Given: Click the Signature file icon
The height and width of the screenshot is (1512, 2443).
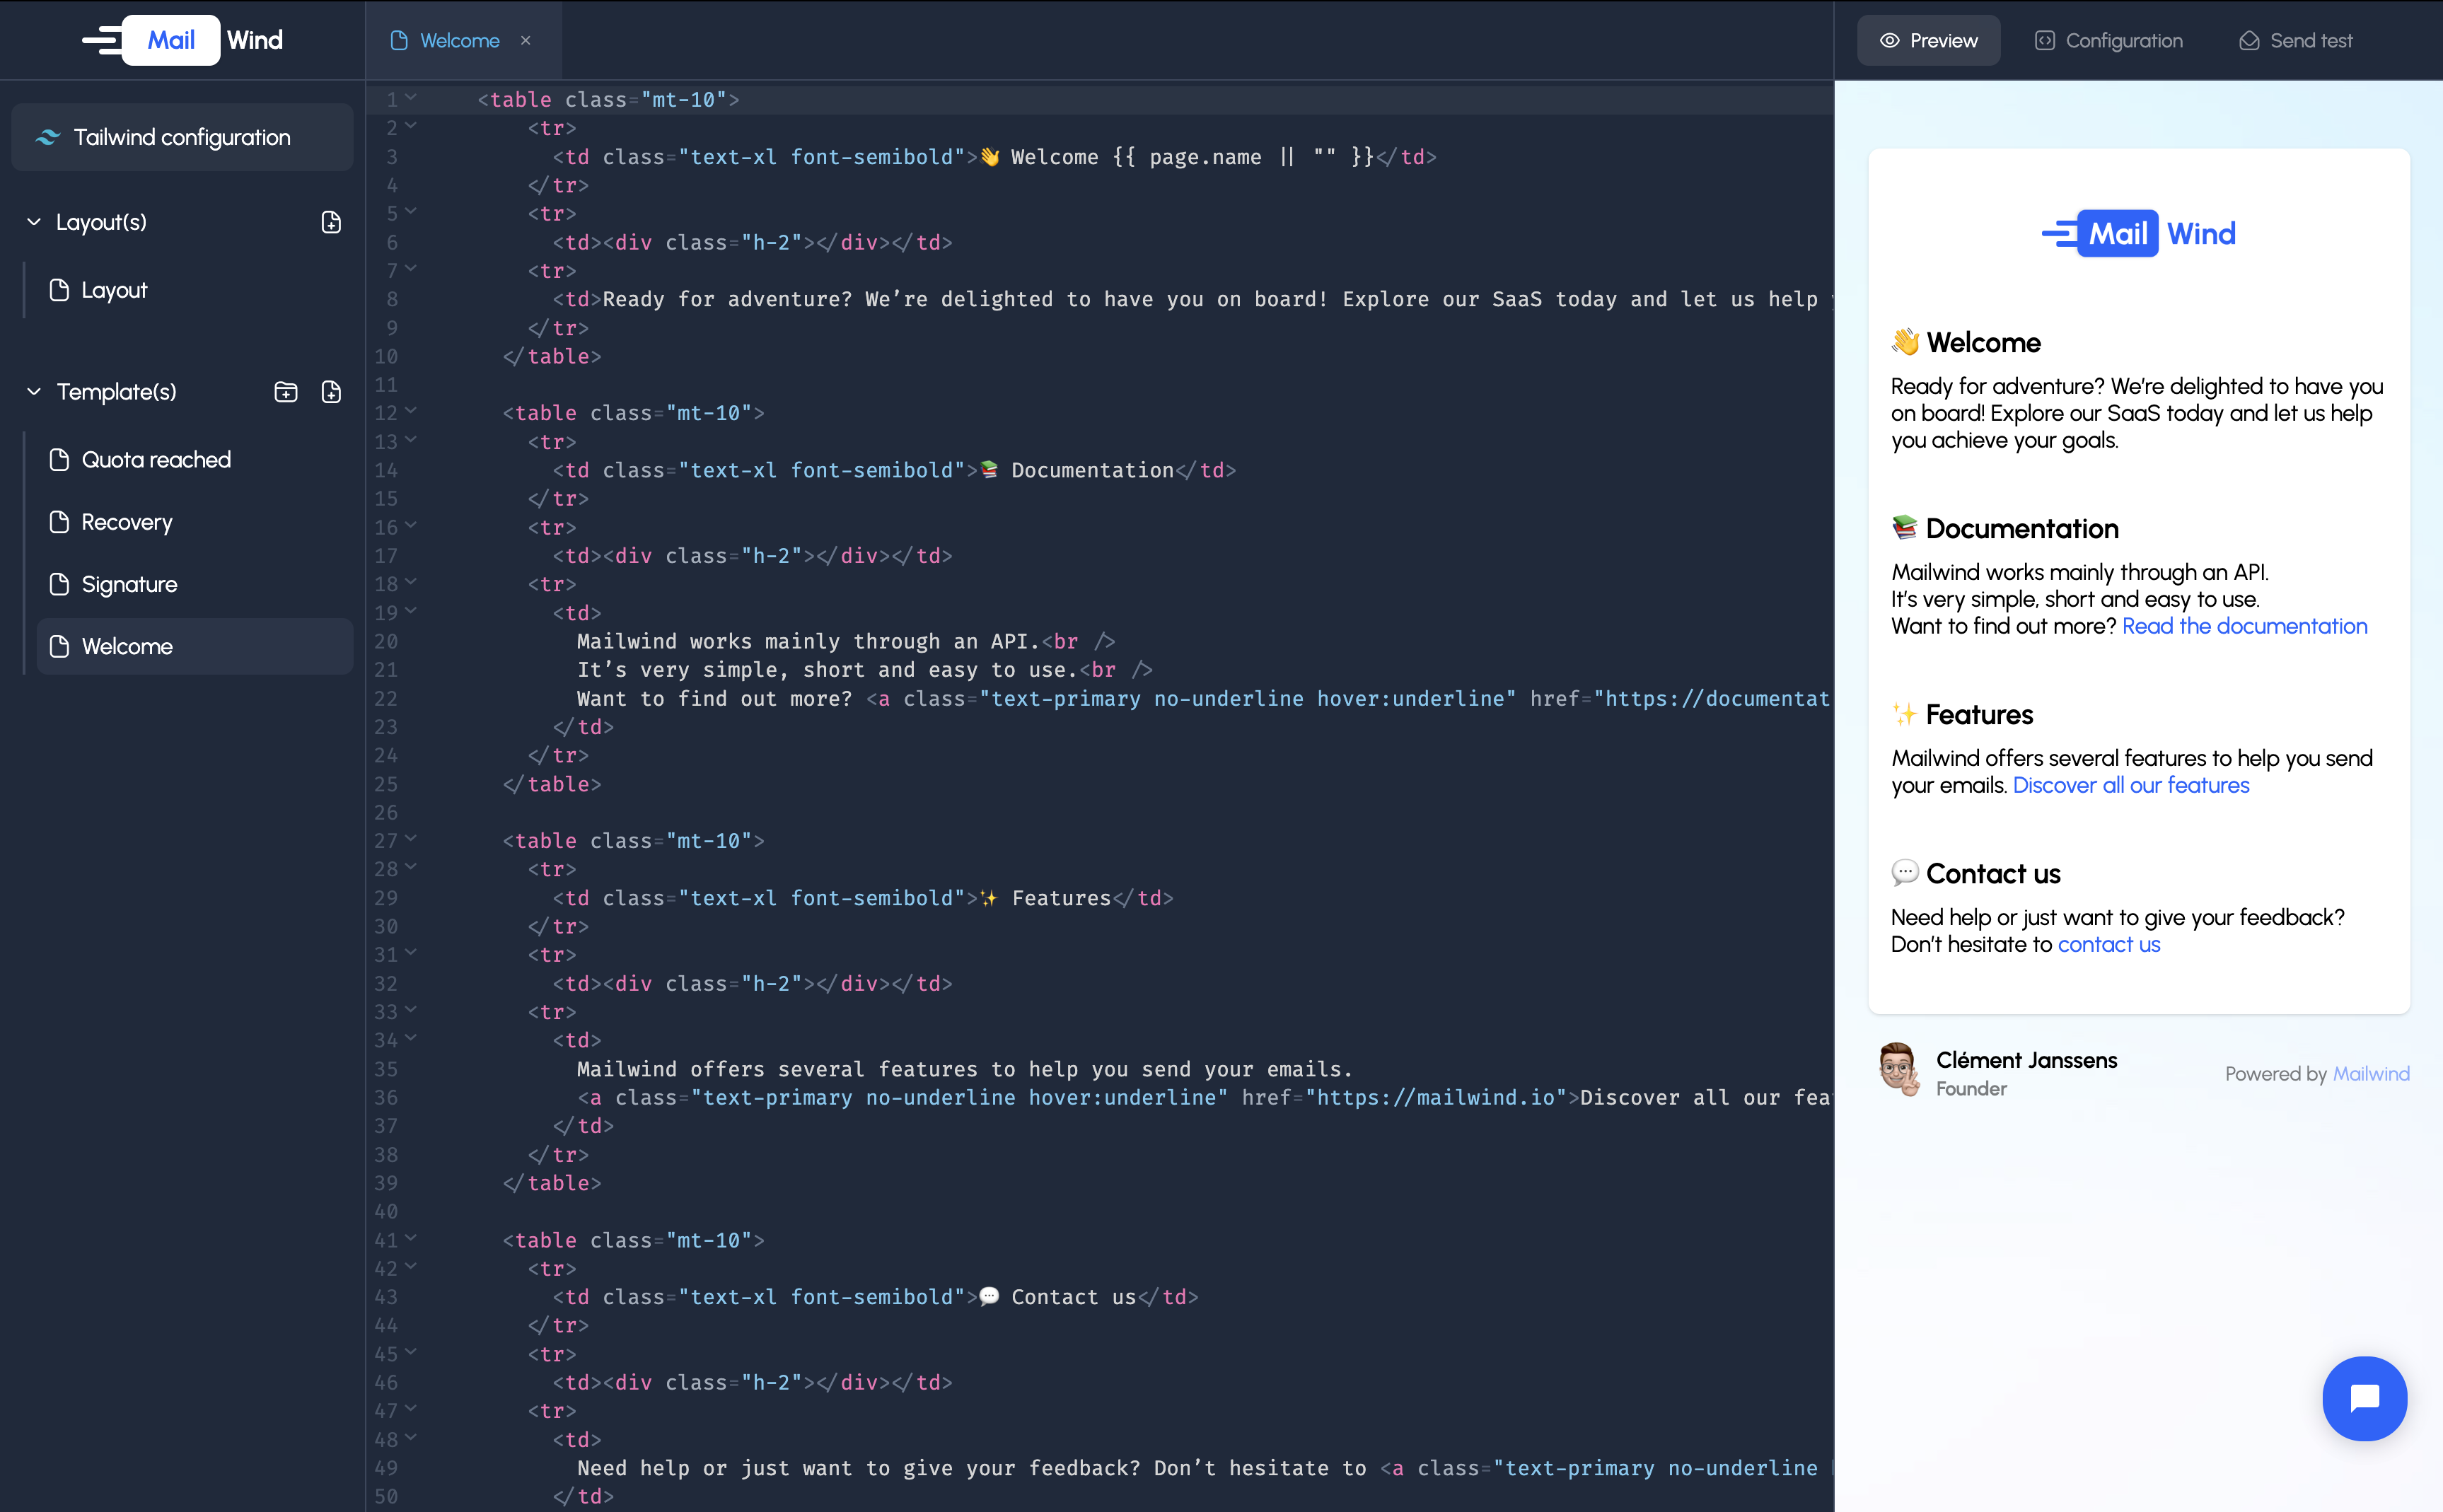Looking at the screenshot, I should pos(59,584).
